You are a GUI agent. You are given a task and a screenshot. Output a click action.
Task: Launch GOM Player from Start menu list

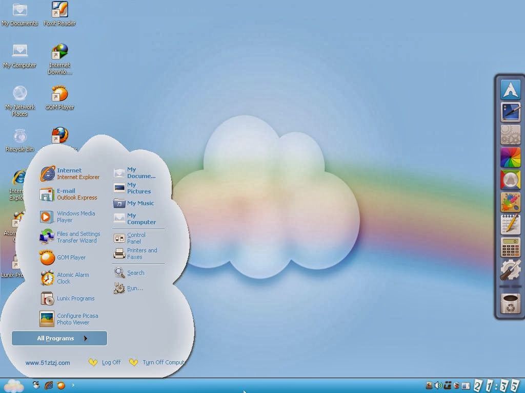pos(63,257)
